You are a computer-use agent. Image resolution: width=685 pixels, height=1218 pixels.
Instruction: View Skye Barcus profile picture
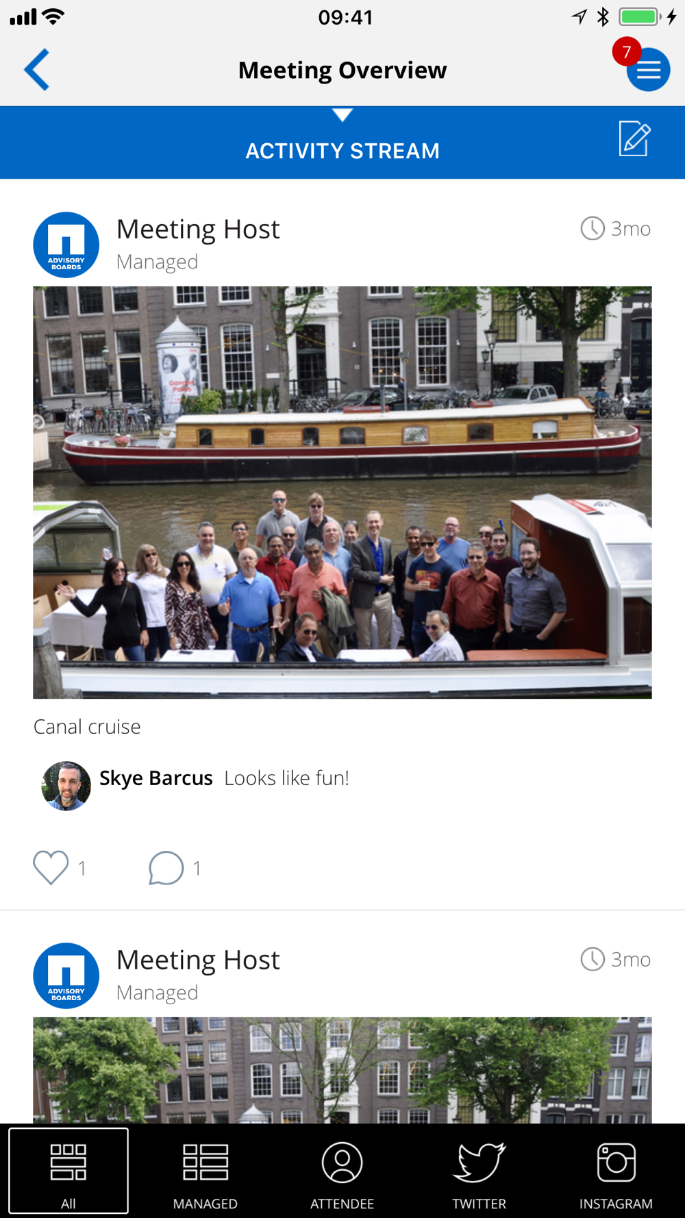(x=66, y=786)
